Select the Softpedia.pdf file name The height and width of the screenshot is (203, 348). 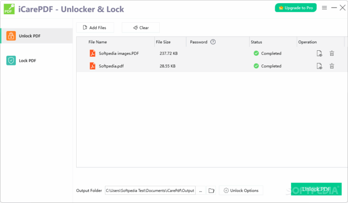click(x=111, y=66)
